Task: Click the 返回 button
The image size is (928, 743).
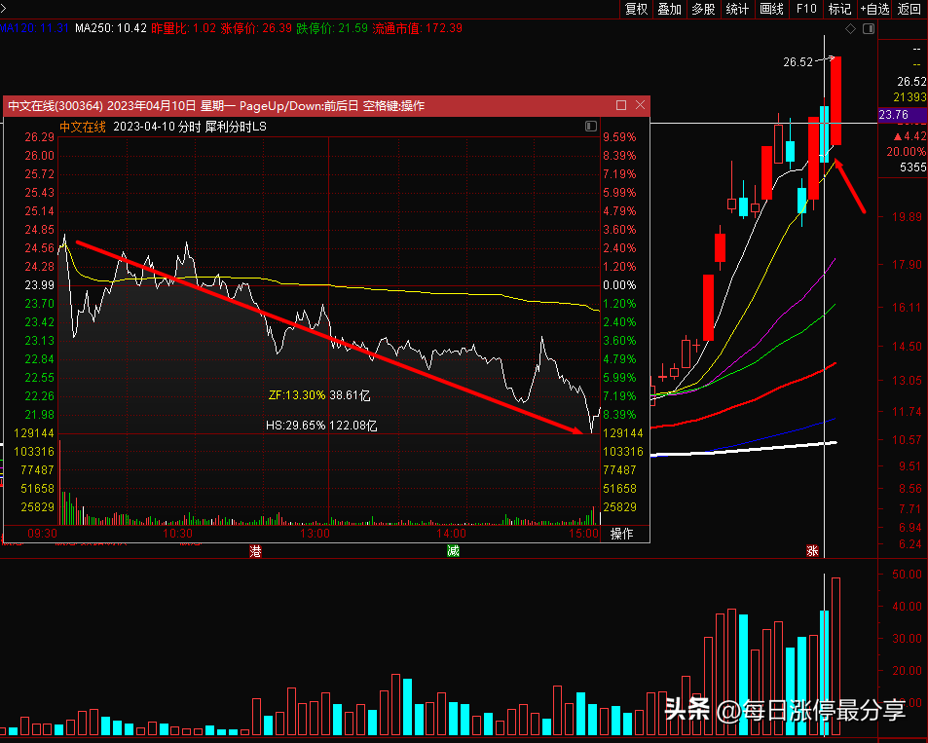Action: pos(909,9)
